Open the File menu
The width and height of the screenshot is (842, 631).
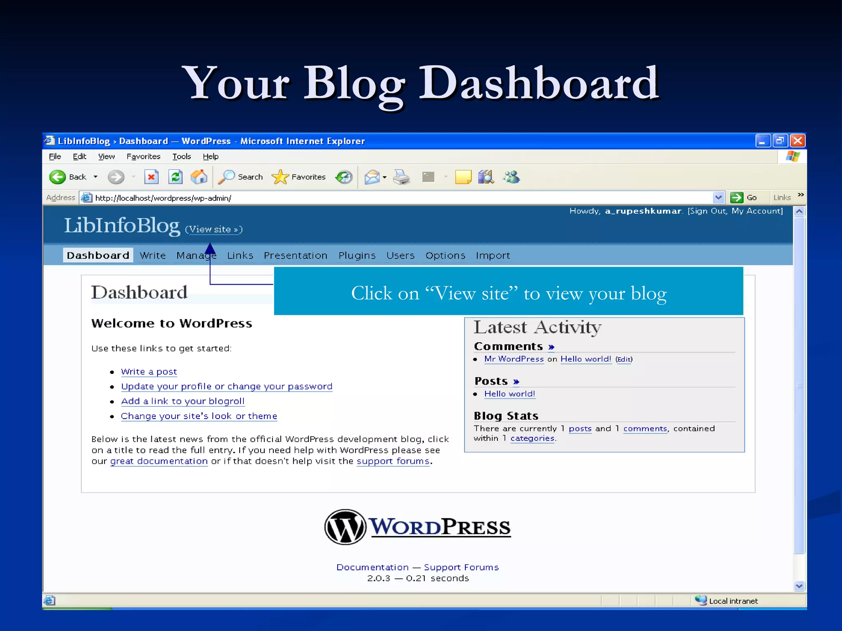55,157
